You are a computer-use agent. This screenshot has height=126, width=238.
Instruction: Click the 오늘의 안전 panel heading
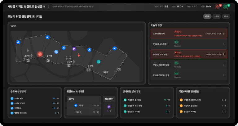tap(156, 25)
